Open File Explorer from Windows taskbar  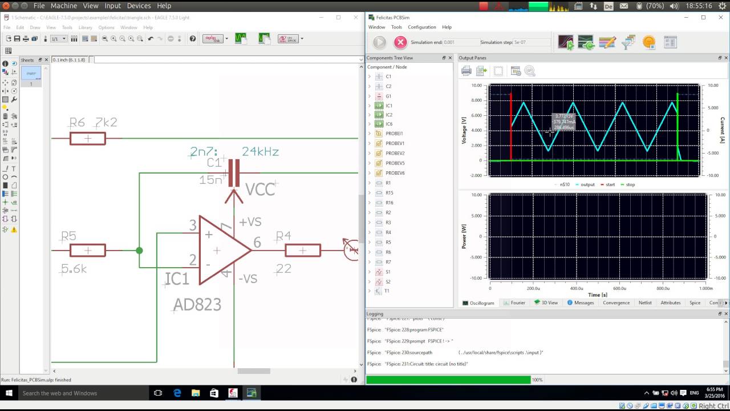click(196, 393)
